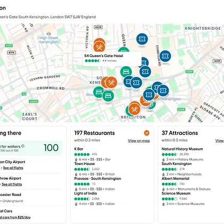Viewport: 224px width, 224px height.
Task: Click the High Street Kensington tube station icon
Action: pos(49,34)
